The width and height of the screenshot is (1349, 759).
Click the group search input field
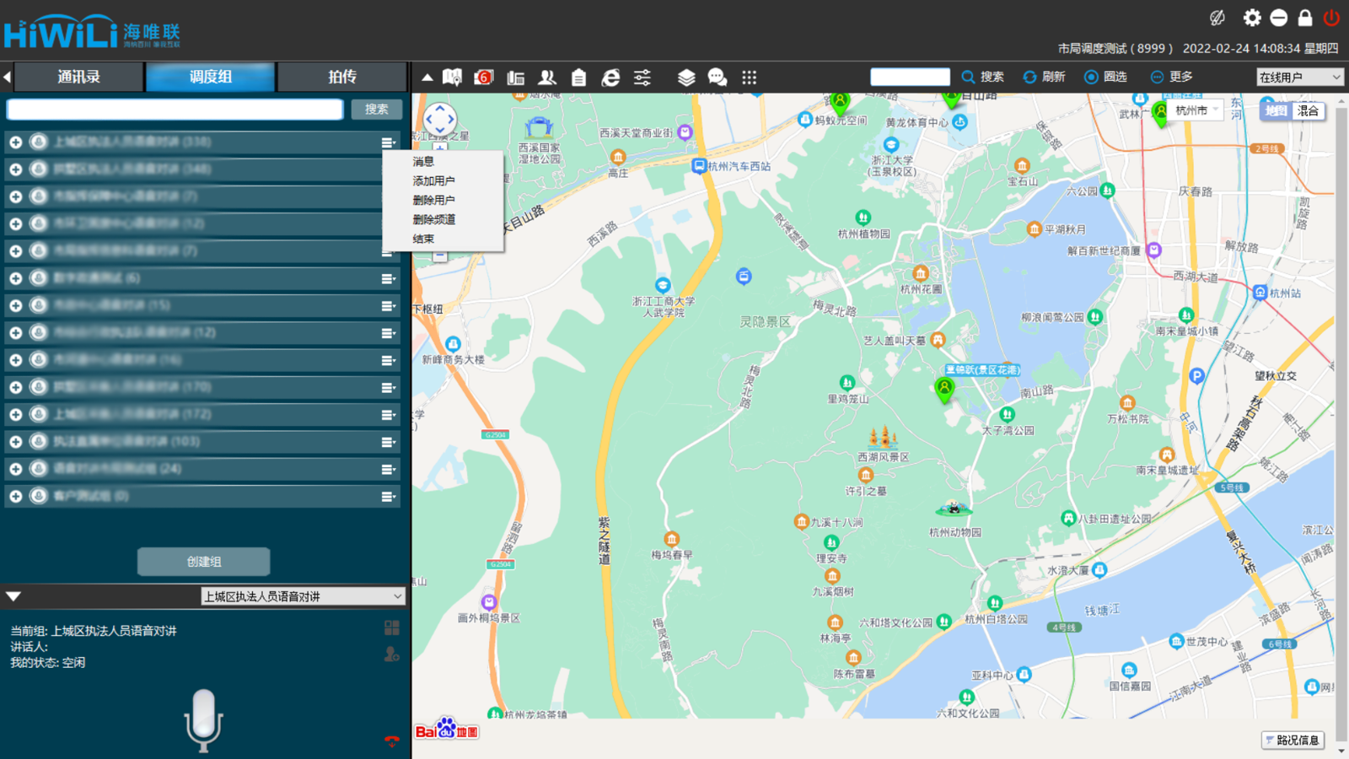(175, 110)
